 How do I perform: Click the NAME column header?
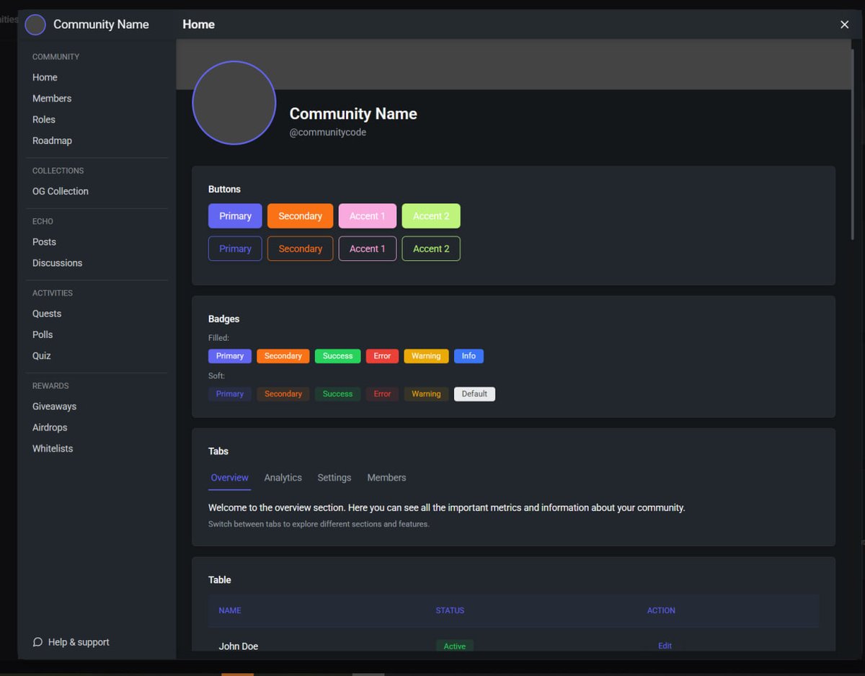tap(230, 610)
